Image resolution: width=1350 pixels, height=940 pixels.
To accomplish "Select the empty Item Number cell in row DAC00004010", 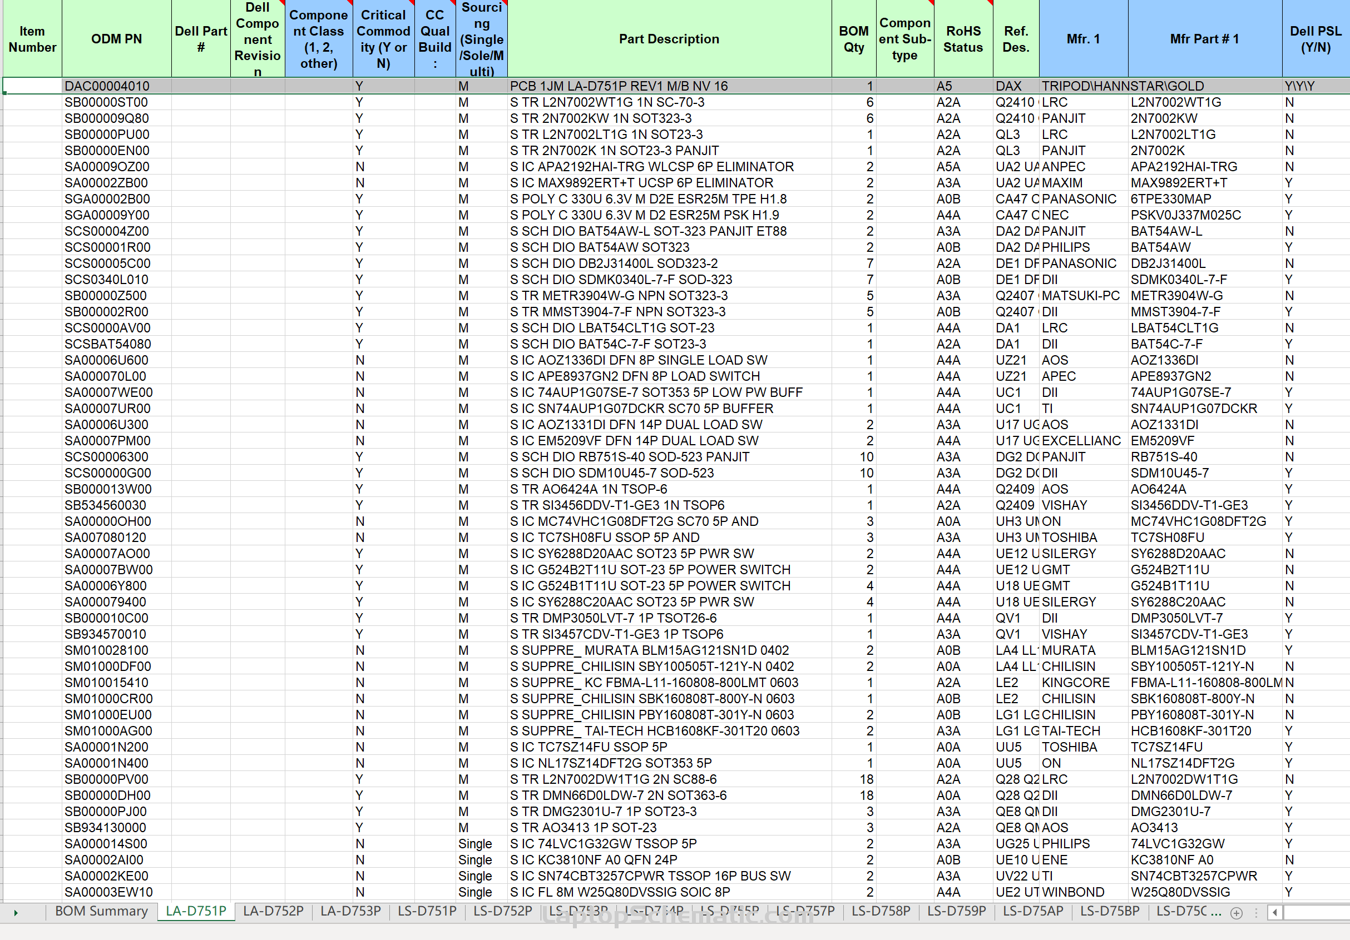I will tap(32, 86).
